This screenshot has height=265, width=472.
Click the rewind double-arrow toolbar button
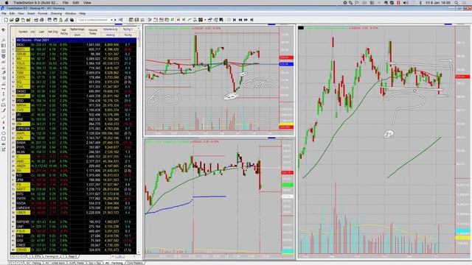point(240,20)
